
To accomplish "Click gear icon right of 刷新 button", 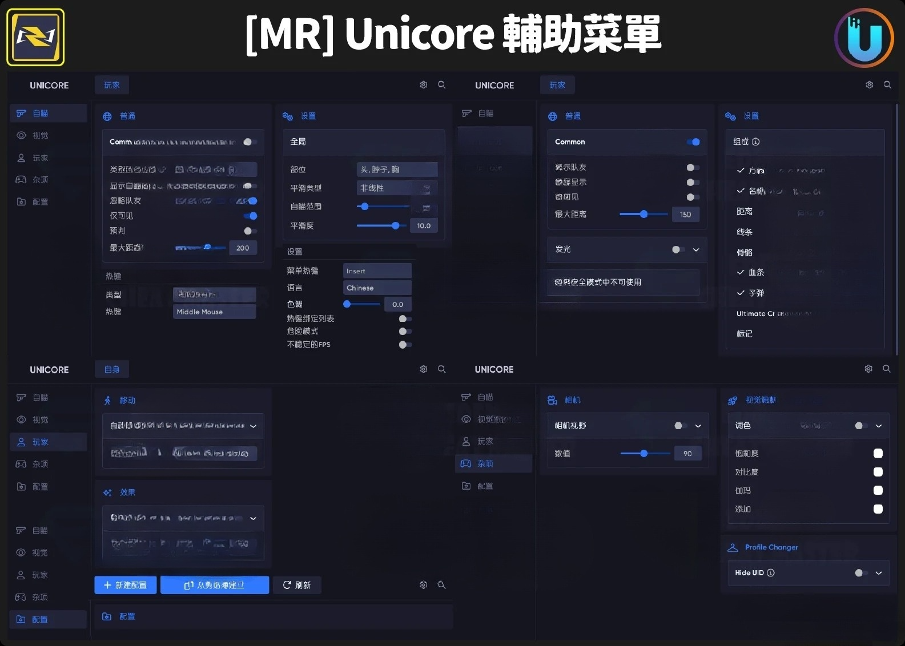I will point(424,585).
